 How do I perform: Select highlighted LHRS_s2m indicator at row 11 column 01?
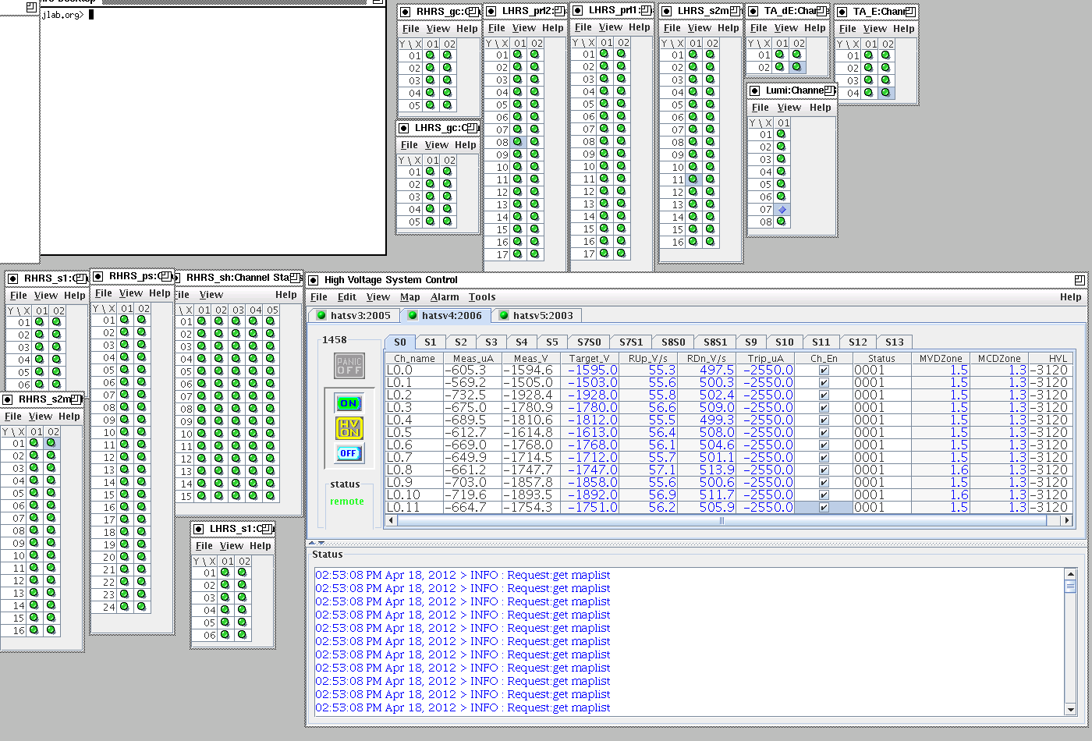click(x=693, y=179)
